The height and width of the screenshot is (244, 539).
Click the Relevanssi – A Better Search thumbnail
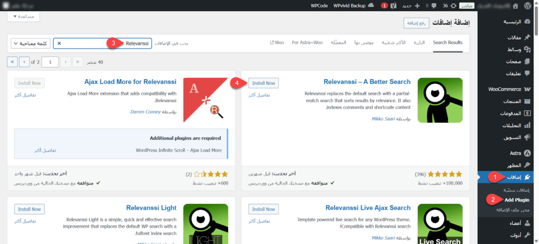point(440,100)
